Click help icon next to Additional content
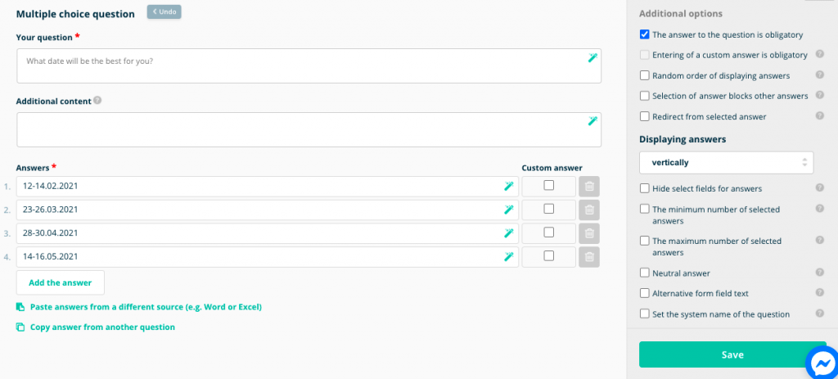This screenshot has width=838, height=379. tap(97, 101)
